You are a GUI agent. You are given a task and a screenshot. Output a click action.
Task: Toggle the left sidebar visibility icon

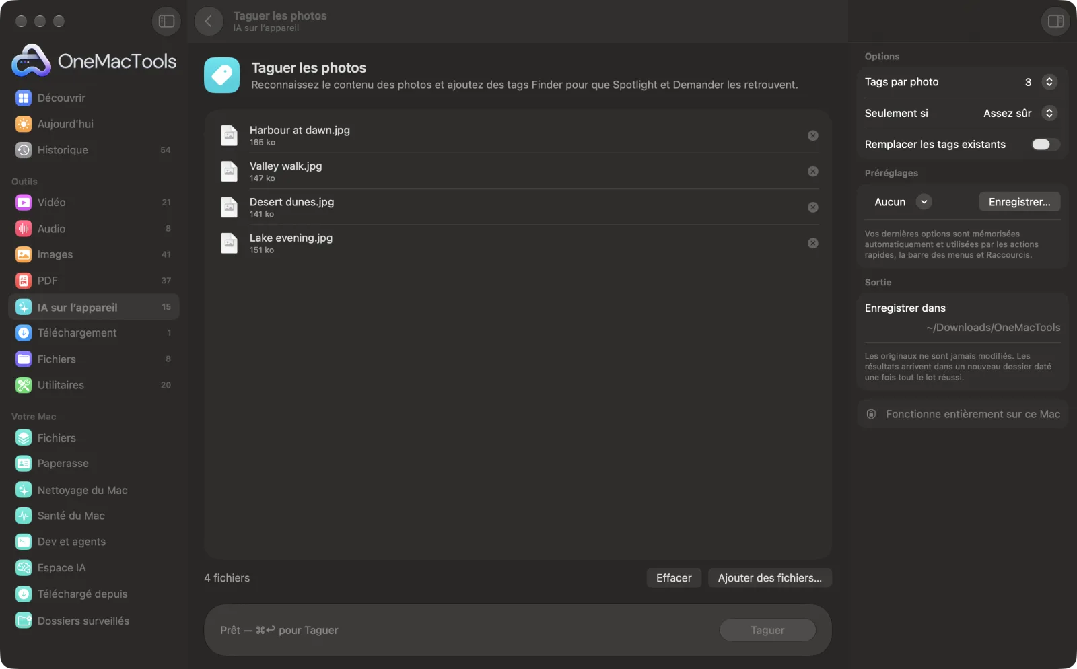coord(166,22)
